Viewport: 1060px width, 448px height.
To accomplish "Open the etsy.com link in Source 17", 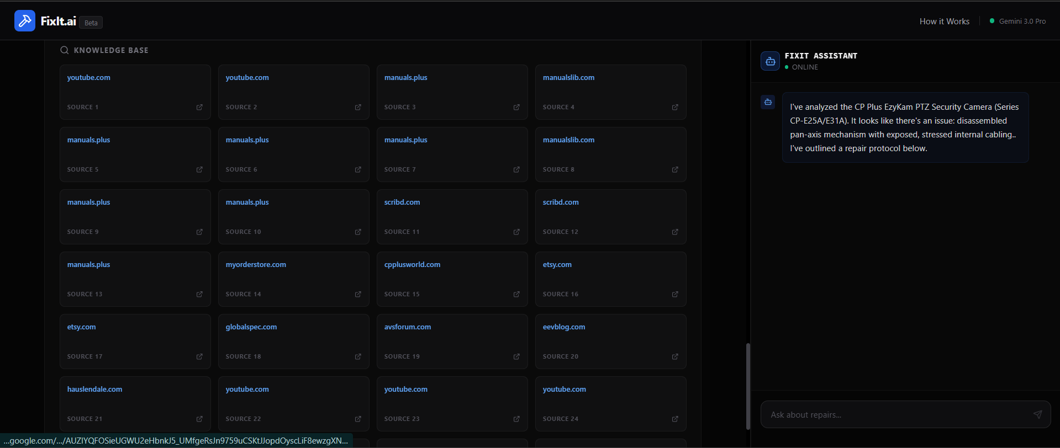I will pos(82,327).
